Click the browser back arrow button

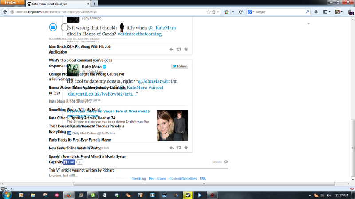click(x=5, y=12)
